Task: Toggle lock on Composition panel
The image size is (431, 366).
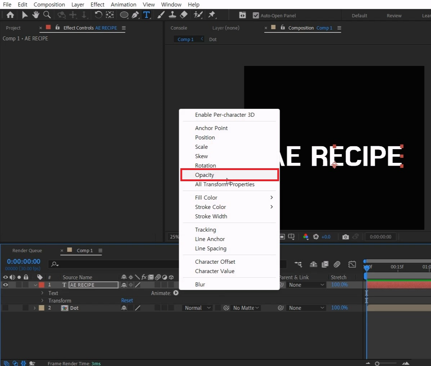Action: coord(283,27)
